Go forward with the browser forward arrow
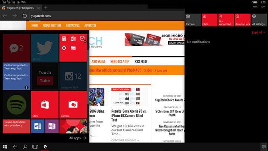The height and width of the screenshot is (151, 268). coord(15,16)
